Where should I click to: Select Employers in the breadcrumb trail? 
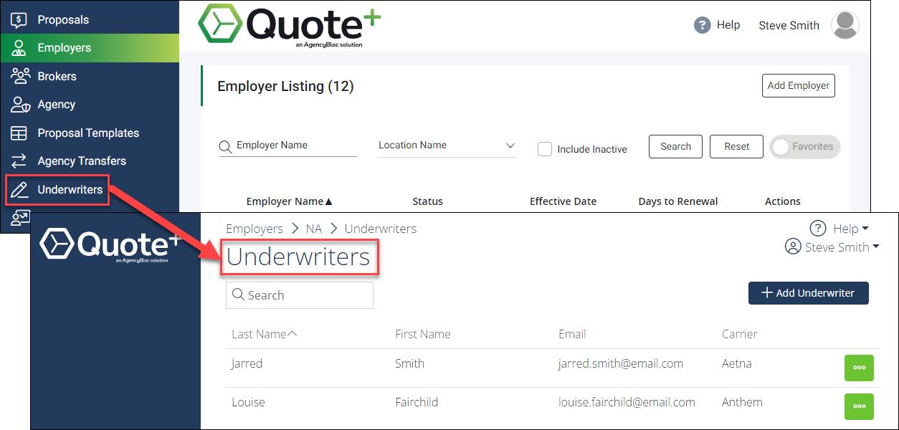click(255, 228)
